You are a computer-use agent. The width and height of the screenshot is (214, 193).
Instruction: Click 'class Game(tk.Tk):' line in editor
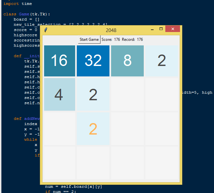click(x=27, y=14)
